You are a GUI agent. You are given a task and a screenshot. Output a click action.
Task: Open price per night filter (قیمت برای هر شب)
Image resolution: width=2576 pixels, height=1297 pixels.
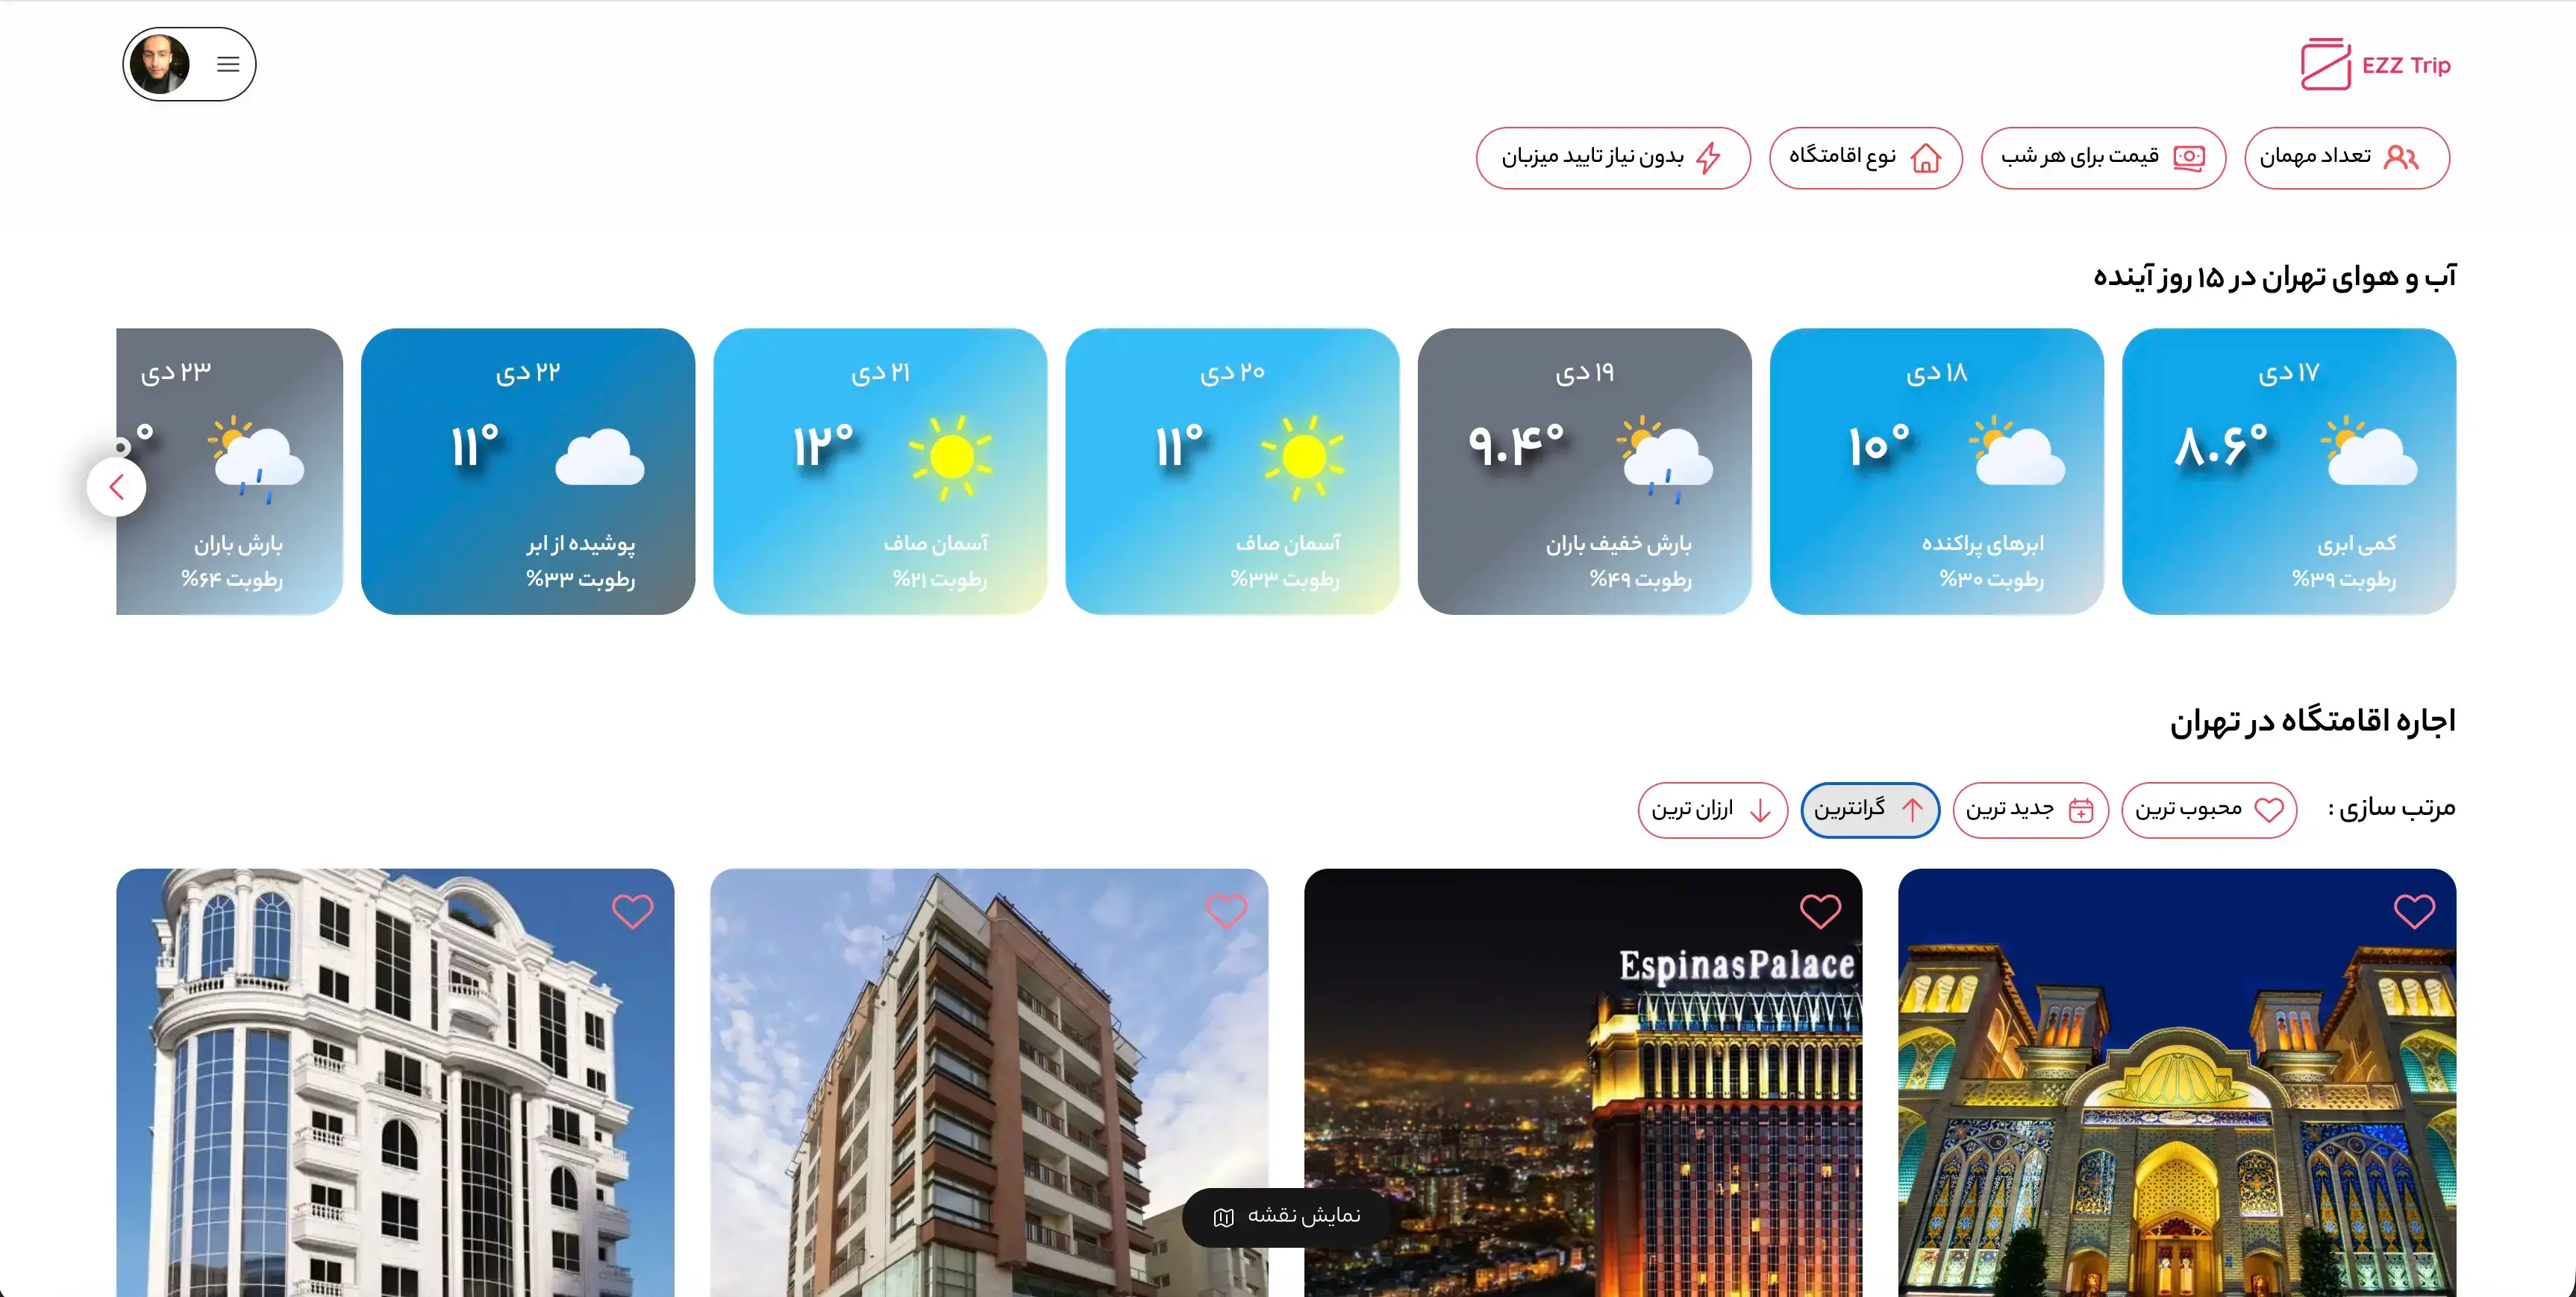tap(2102, 157)
